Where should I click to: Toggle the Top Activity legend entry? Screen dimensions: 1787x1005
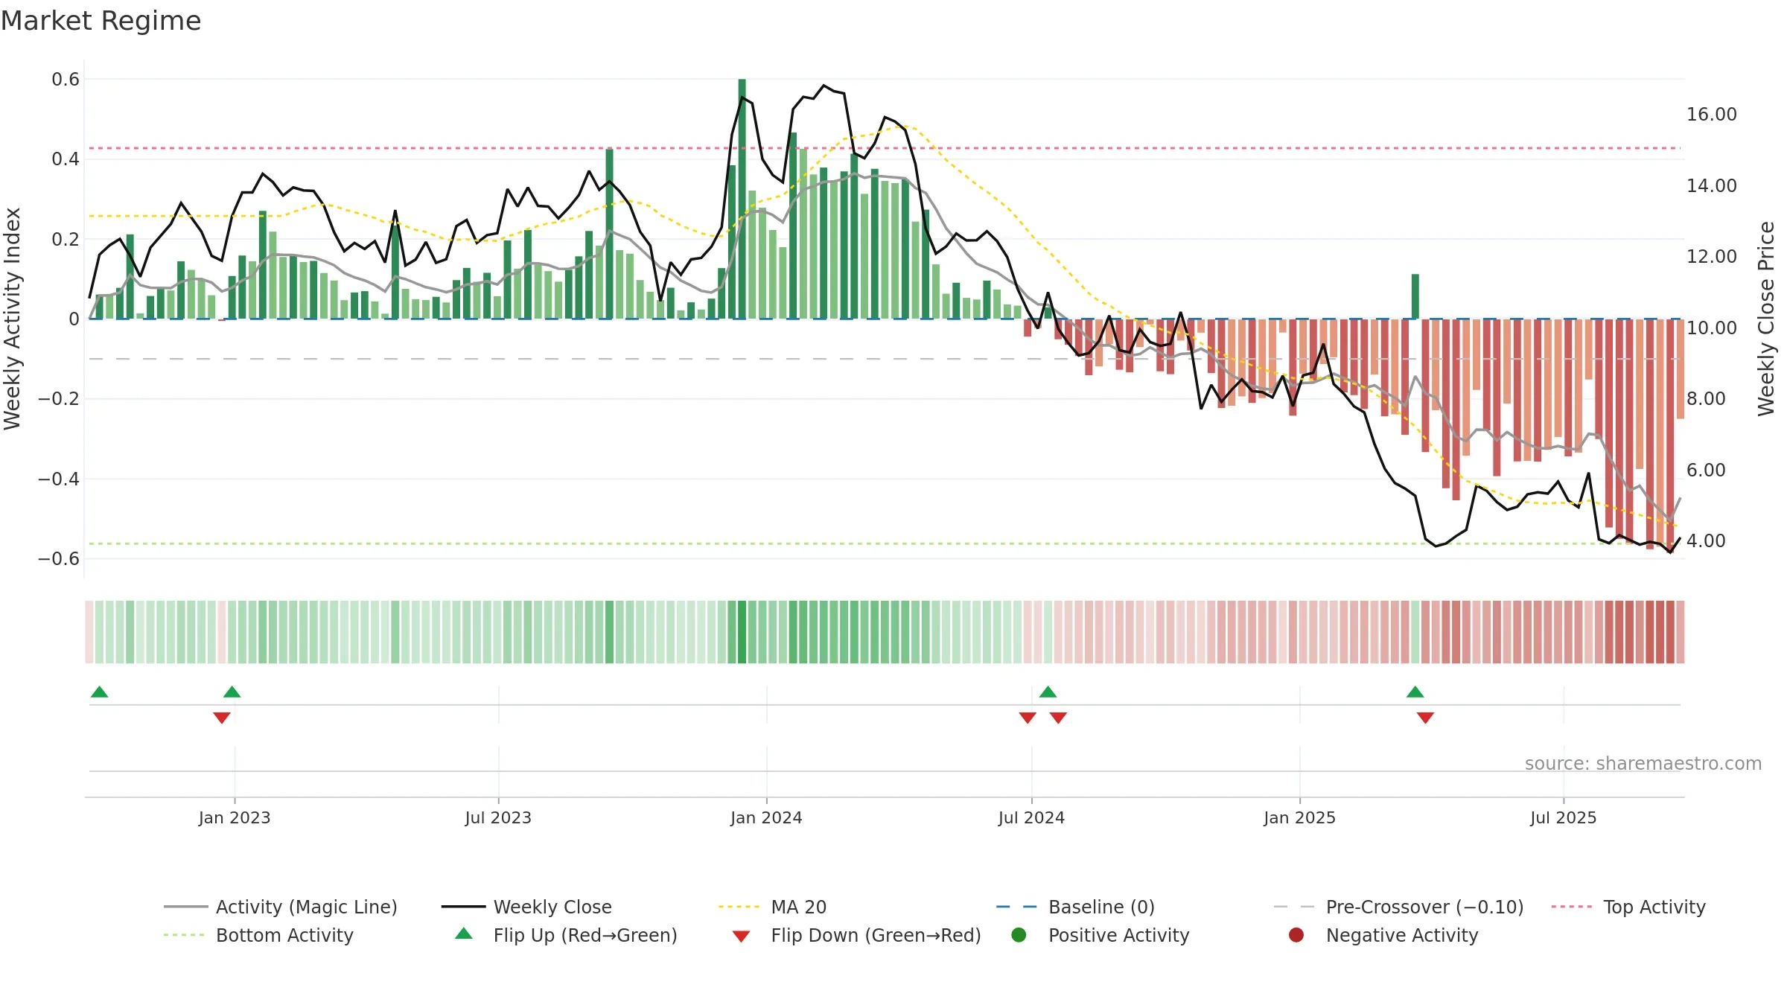(1628, 907)
